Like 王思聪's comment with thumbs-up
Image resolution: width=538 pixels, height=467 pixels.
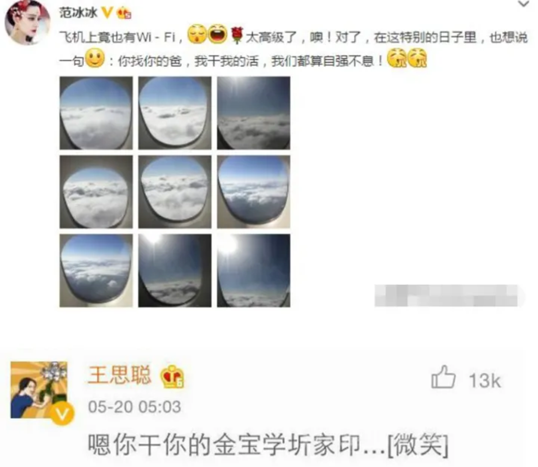click(x=443, y=377)
